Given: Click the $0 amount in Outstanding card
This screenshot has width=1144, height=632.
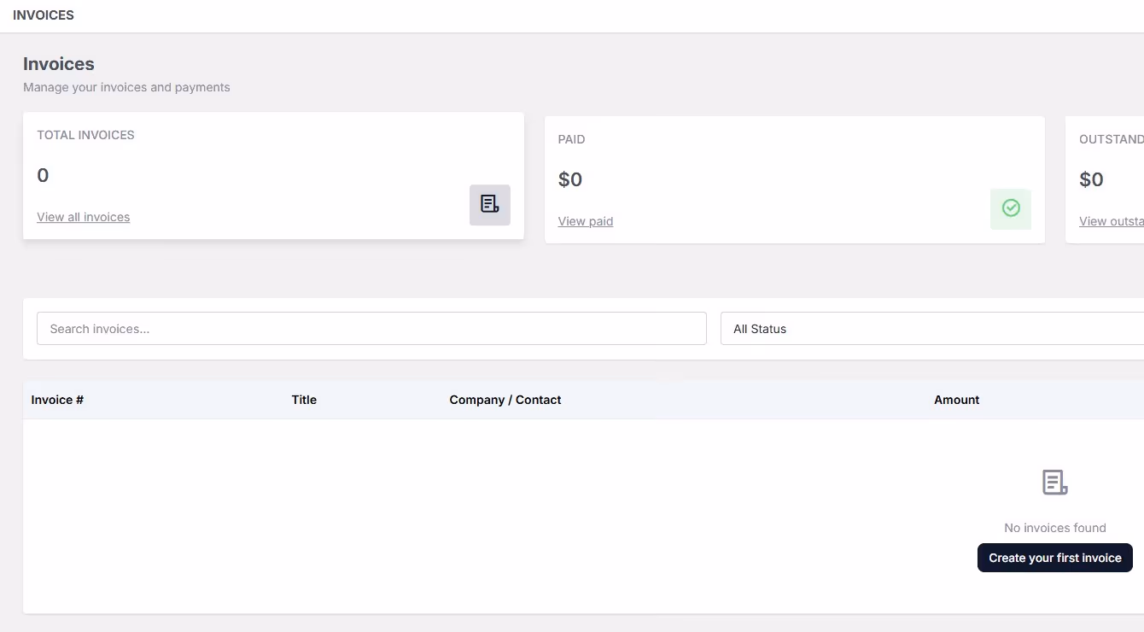Looking at the screenshot, I should (x=1091, y=180).
